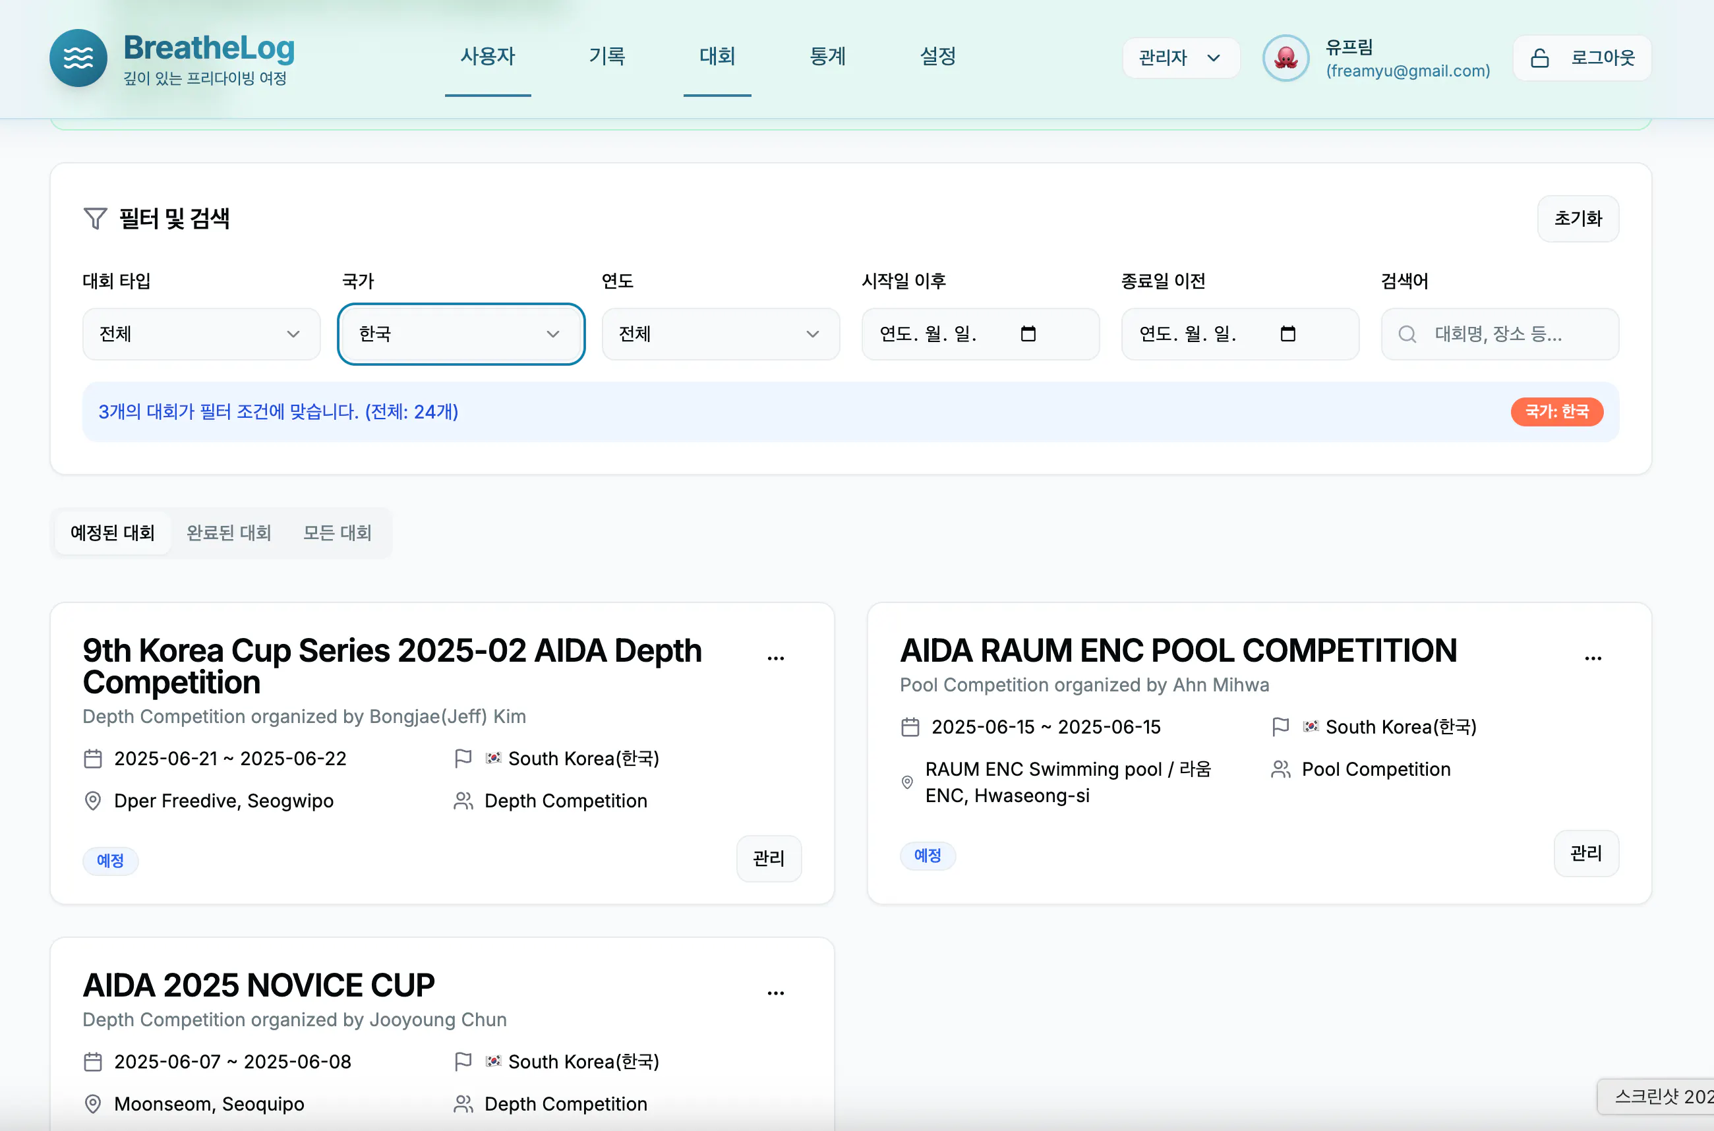Open the 국가 dropdown showing 한국

461,334
